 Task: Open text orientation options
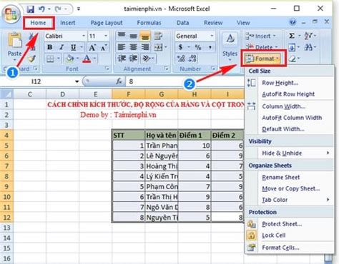point(146,59)
